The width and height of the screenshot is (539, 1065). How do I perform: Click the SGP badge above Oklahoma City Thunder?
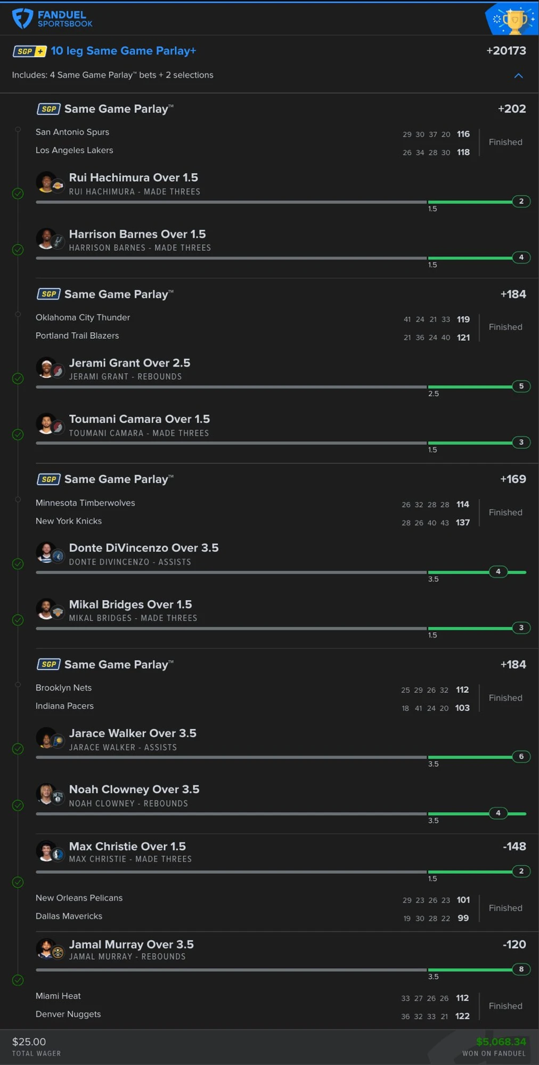point(48,294)
